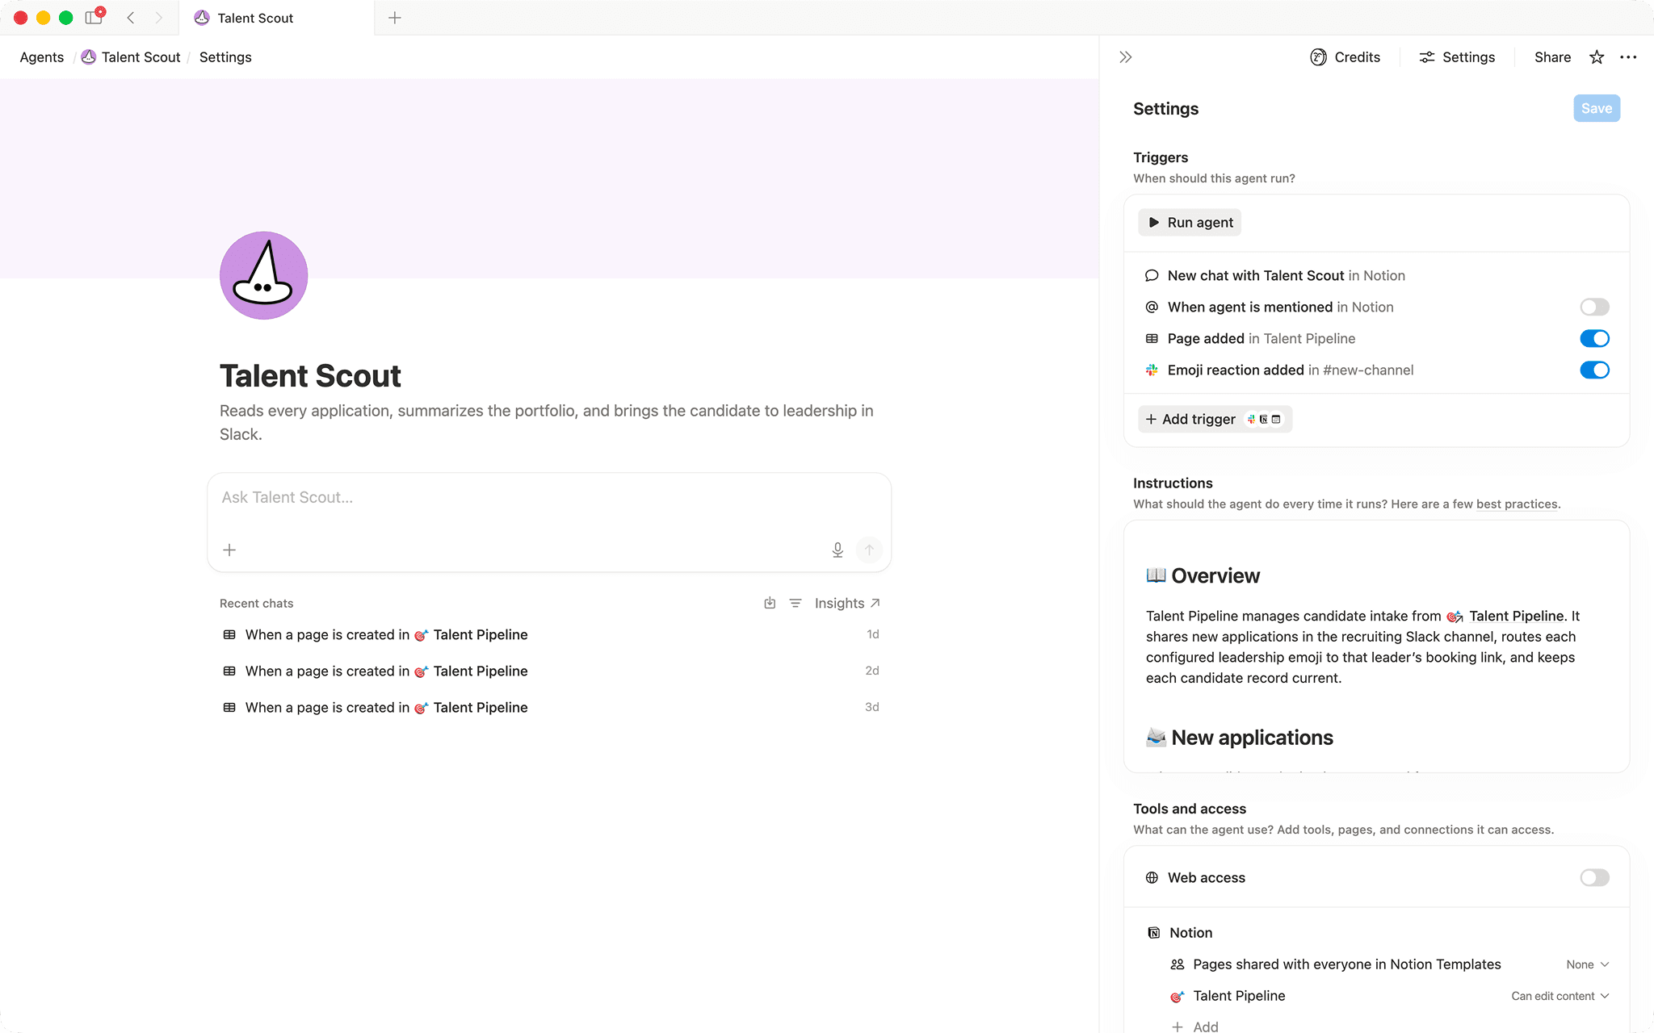This screenshot has height=1033, width=1654.
Task: Disable the Emoji reaction added trigger
Action: tap(1594, 370)
